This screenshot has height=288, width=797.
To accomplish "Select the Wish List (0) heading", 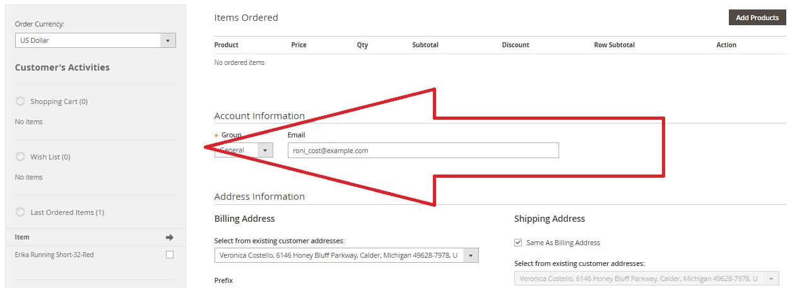I will pyautogui.click(x=50, y=157).
